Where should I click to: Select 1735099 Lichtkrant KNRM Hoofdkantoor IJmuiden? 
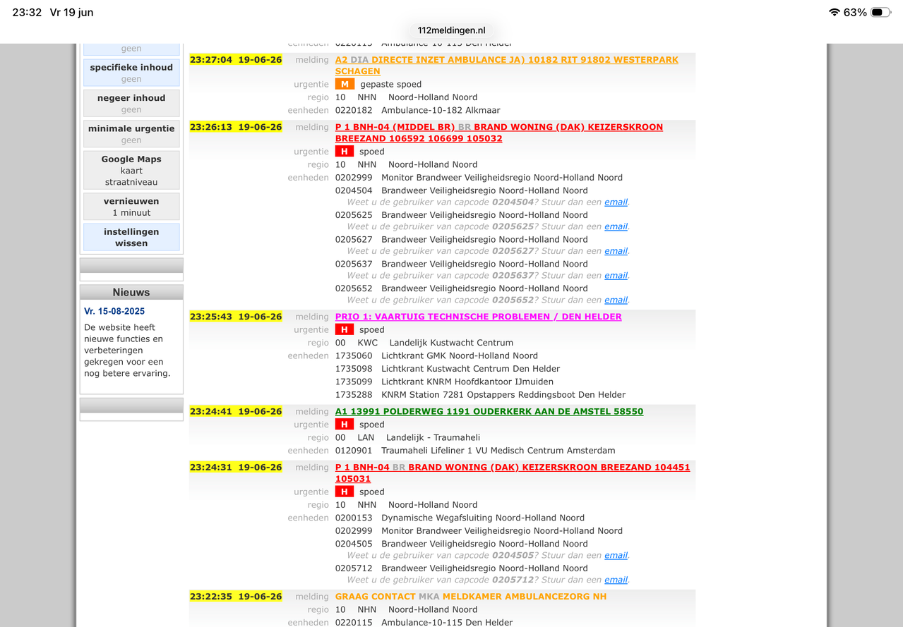(444, 382)
